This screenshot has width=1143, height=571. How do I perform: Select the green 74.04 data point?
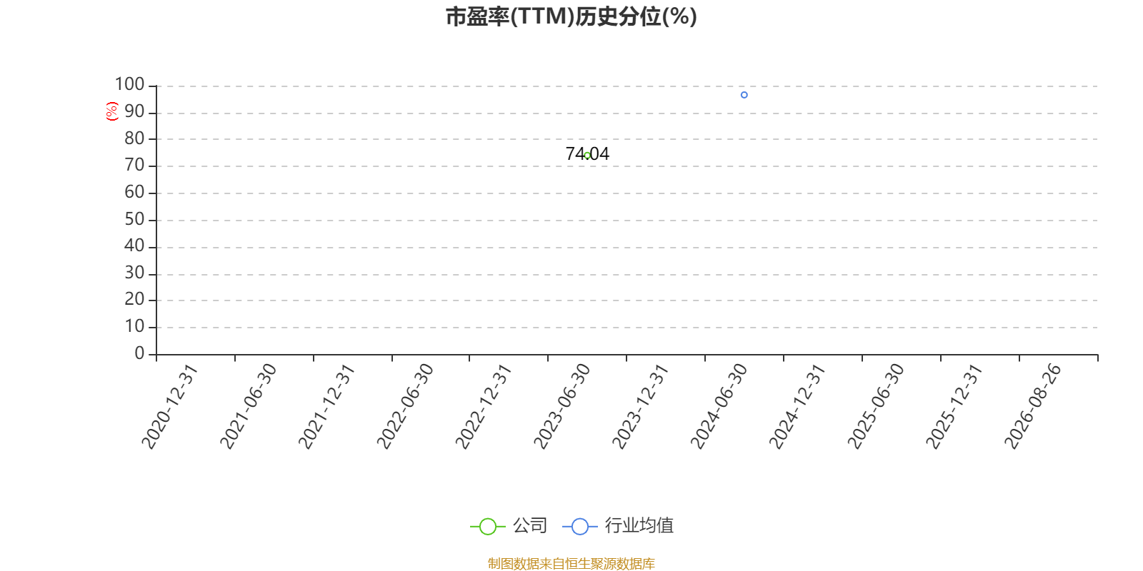click(587, 156)
